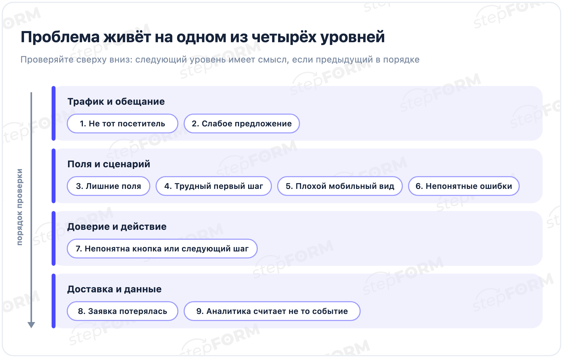This screenshot has height=358, width=563.
Task: Select '6. Непонятные ошибки' pill
Action: pyautogui.click(x=464, y=186)
